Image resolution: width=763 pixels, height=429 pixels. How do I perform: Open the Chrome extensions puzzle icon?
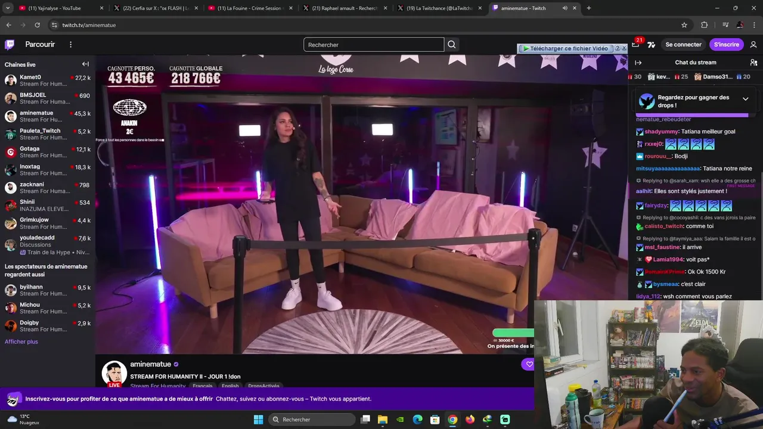point(705,25)
